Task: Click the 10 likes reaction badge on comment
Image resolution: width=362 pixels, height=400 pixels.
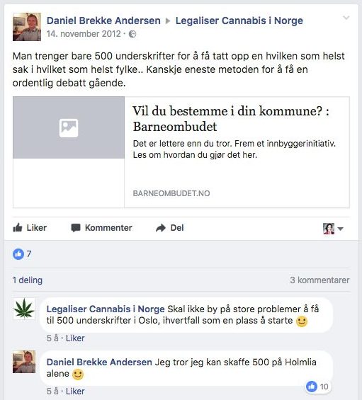Action: [317, 387]
